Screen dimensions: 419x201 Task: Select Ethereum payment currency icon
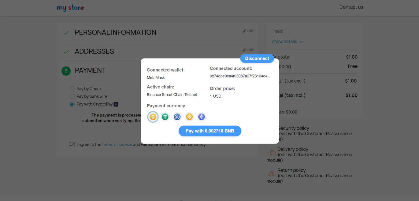point(202,117)
